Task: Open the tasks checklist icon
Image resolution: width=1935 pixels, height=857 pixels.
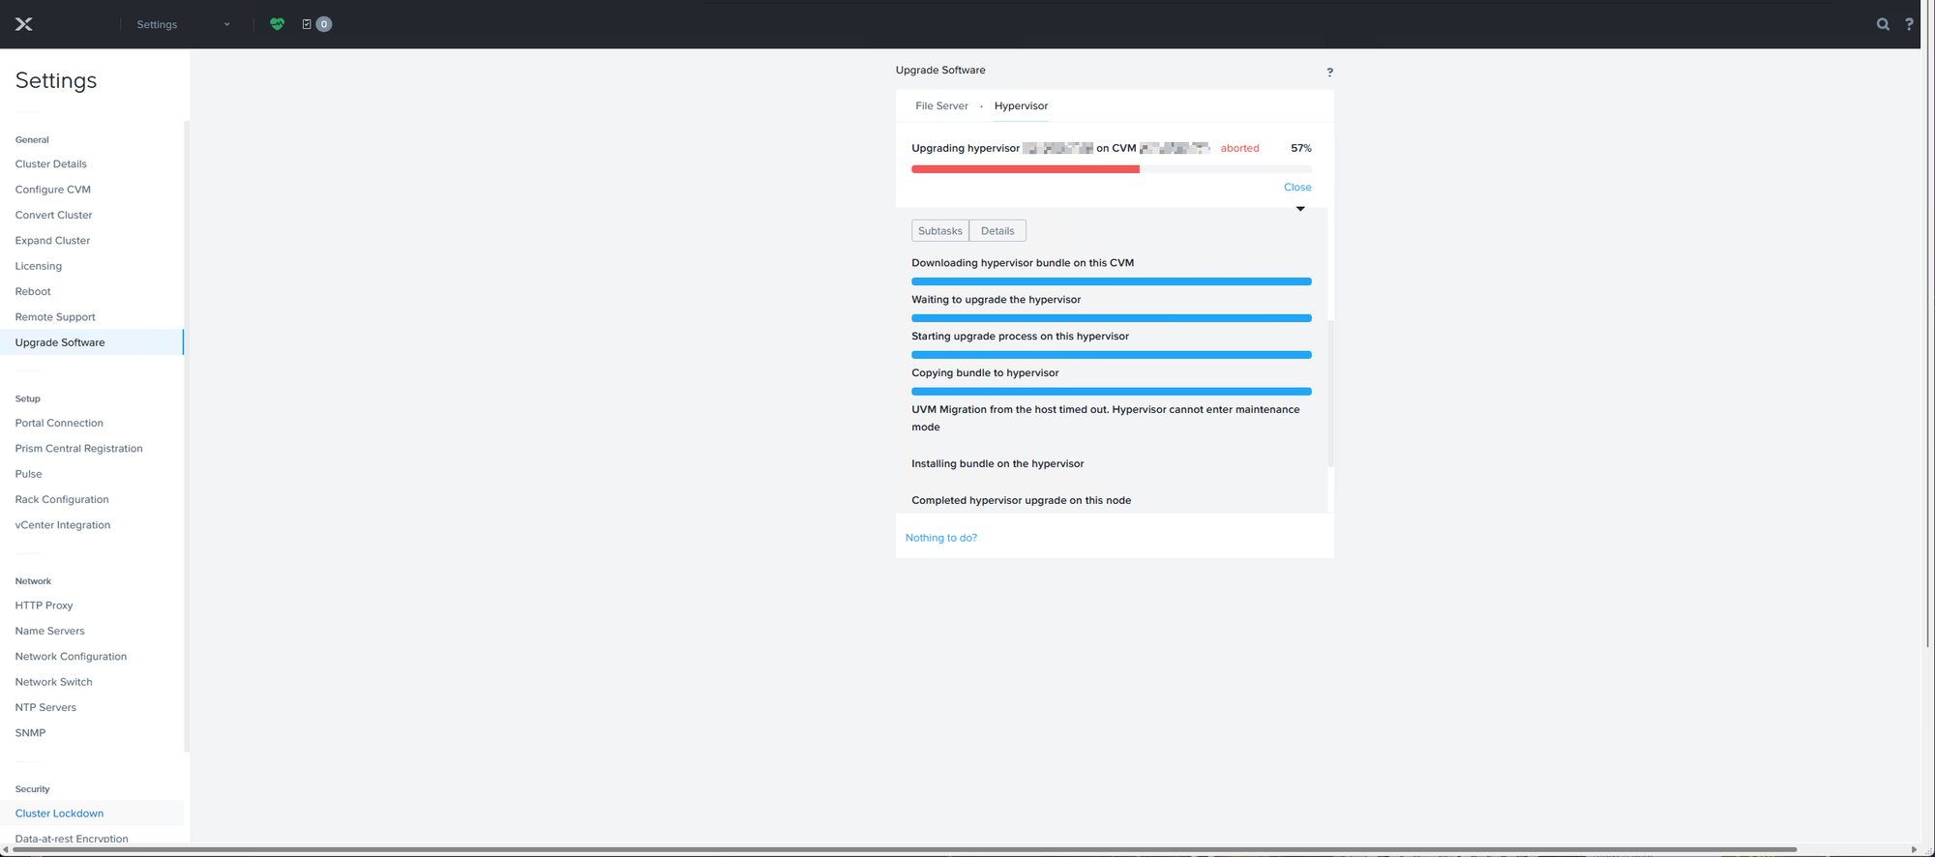Action: [307, 24]
